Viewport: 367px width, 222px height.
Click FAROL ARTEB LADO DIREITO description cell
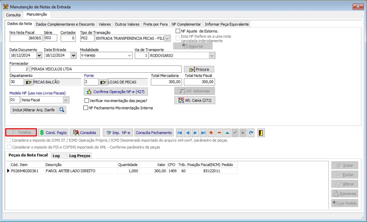pos(81,171)
